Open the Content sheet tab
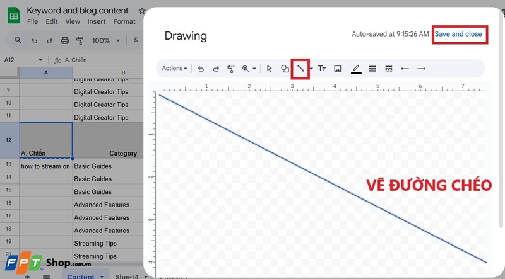This screenshot has width=505, height=279. (81, 276)
